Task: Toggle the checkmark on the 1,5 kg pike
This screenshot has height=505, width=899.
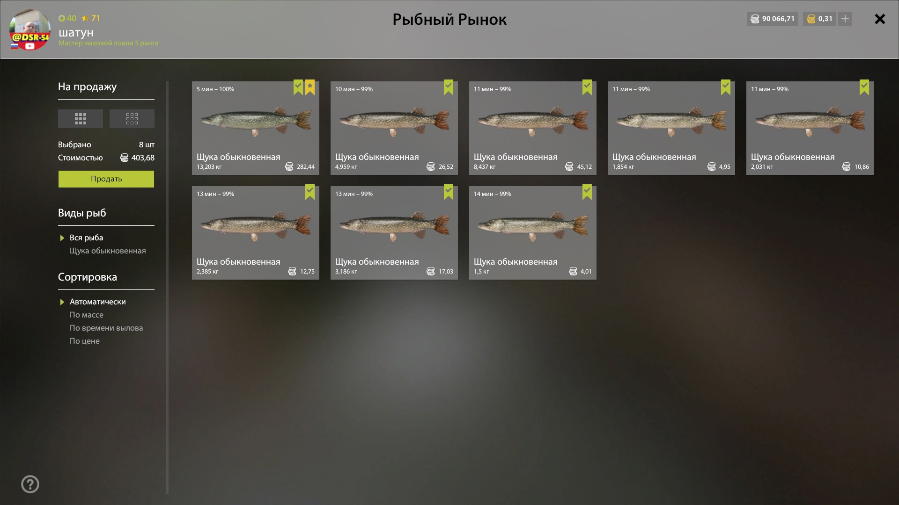Action: point(587,192)
